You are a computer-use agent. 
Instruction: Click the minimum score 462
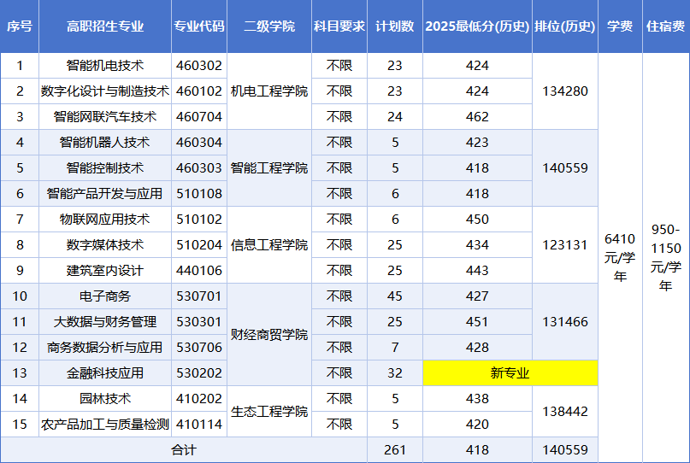tap(477, 116)
